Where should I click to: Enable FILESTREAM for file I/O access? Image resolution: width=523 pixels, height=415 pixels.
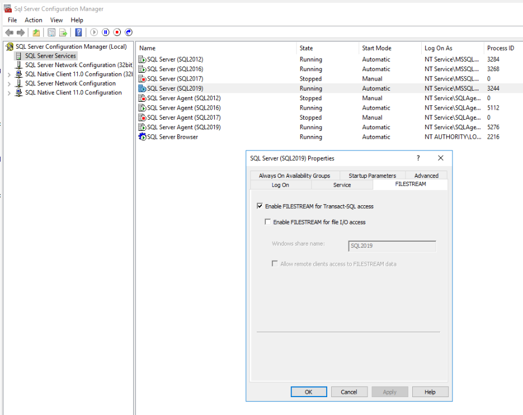coord(267,222)
